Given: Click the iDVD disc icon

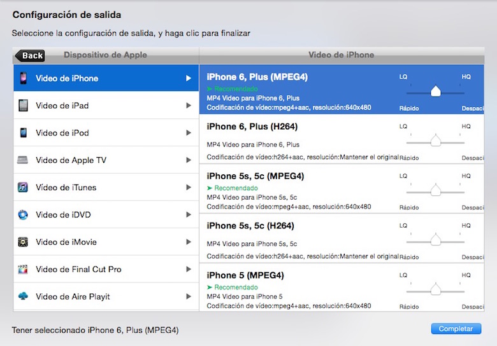Looking at the screenshot, I should click(23, 214).
